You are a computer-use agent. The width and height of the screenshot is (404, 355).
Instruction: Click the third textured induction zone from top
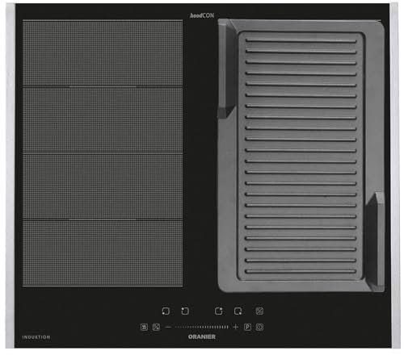pos(103,186)
